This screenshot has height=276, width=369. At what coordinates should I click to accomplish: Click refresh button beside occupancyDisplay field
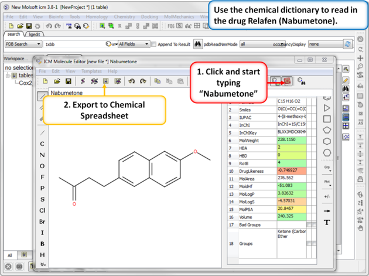(x=347, y=44)
